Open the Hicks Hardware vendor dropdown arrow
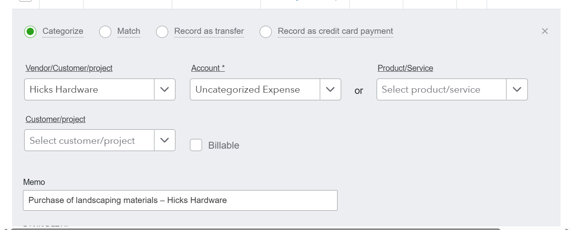Image resolution: width=571 pixels, height=230 pixels. pos(165,89)
